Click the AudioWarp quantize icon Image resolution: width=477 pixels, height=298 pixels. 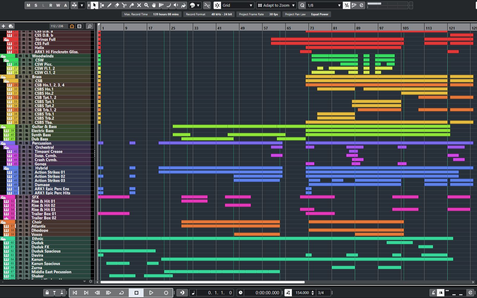354,5
